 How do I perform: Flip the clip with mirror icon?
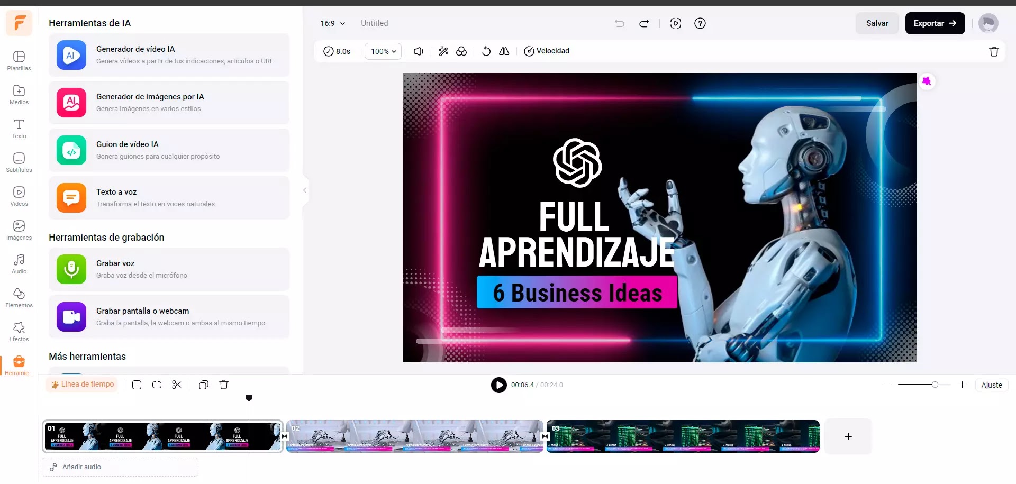504,51
